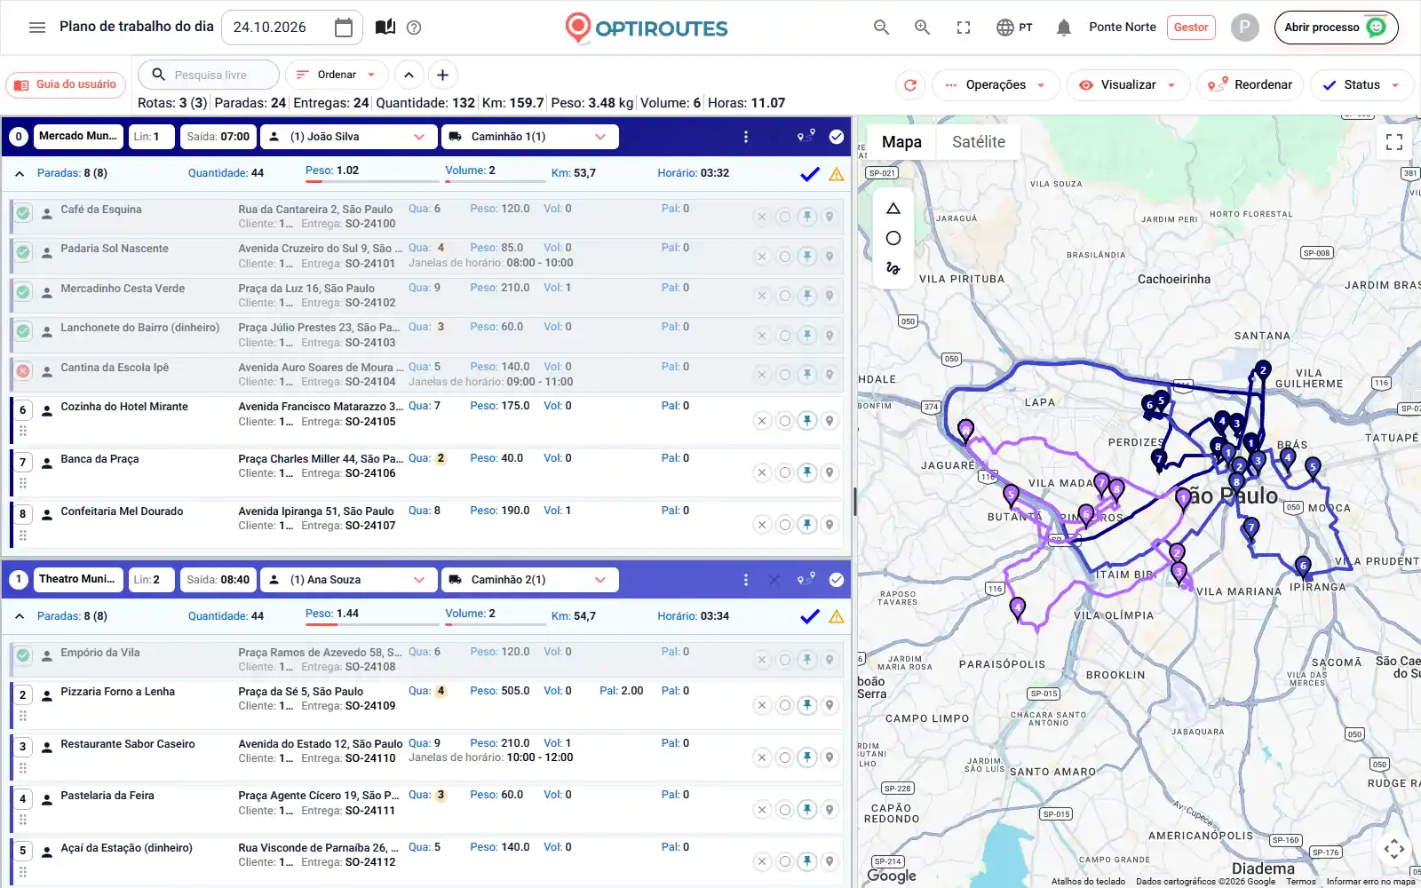Switch map to Mapa view
1421x888 pixels.
[x=901, y=142]
